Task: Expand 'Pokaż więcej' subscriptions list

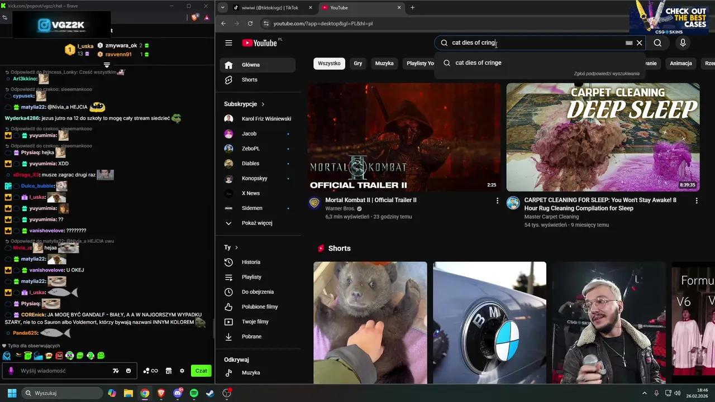Action: click(x=258, y=223)
